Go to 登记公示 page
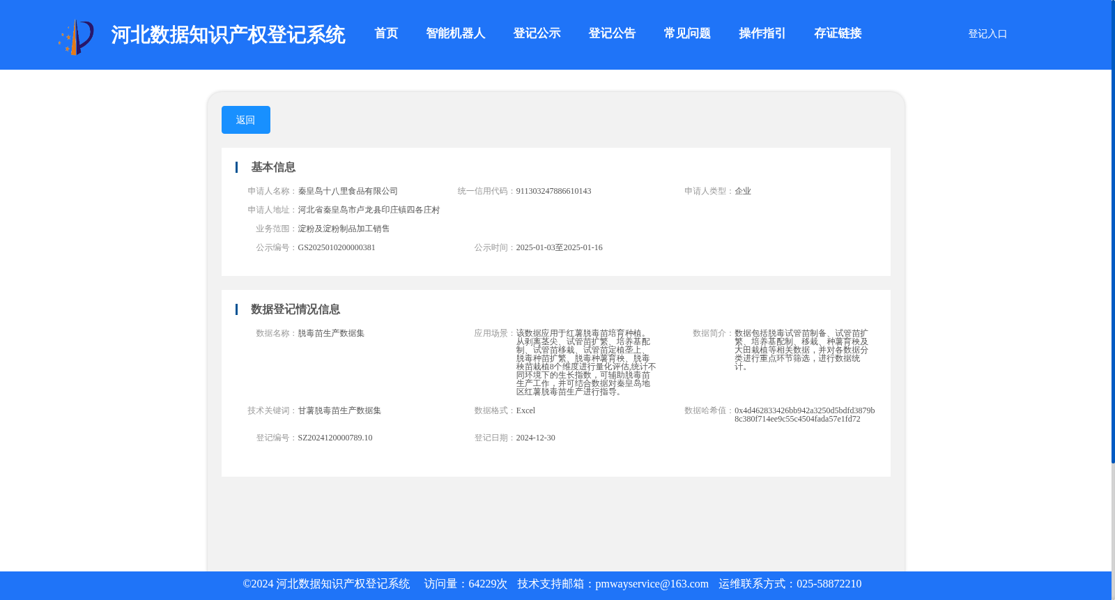 [537, 33]
